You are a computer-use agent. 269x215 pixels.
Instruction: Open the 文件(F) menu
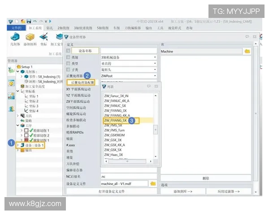pyautogui.click(x=17, y=28)
